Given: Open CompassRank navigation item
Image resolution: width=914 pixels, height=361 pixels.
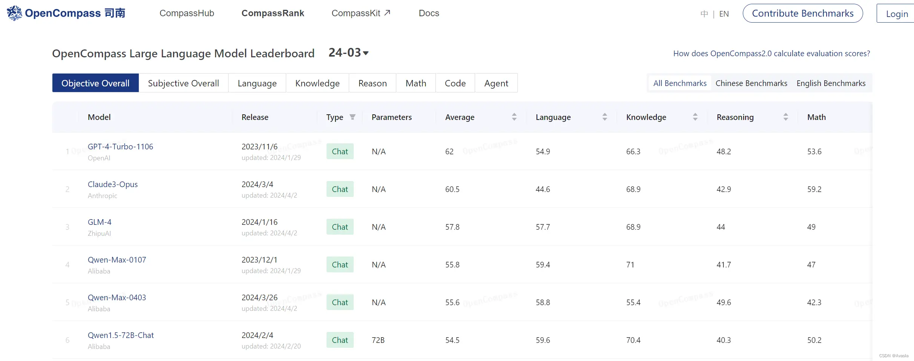Looking at the screenshot, I should pyautogui.click(x=273, y=13).
